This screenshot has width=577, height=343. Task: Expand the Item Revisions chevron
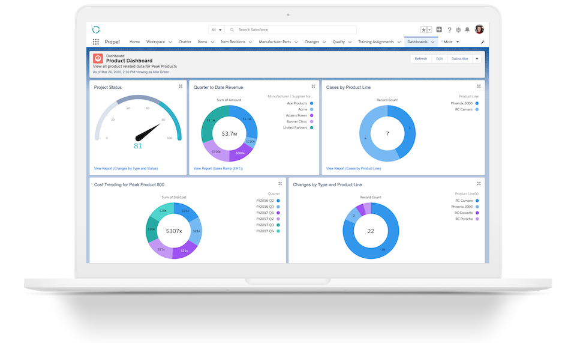250,42
